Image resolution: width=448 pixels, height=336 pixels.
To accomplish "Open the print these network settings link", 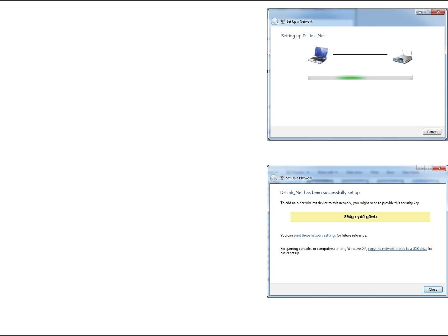I will 315,236.
